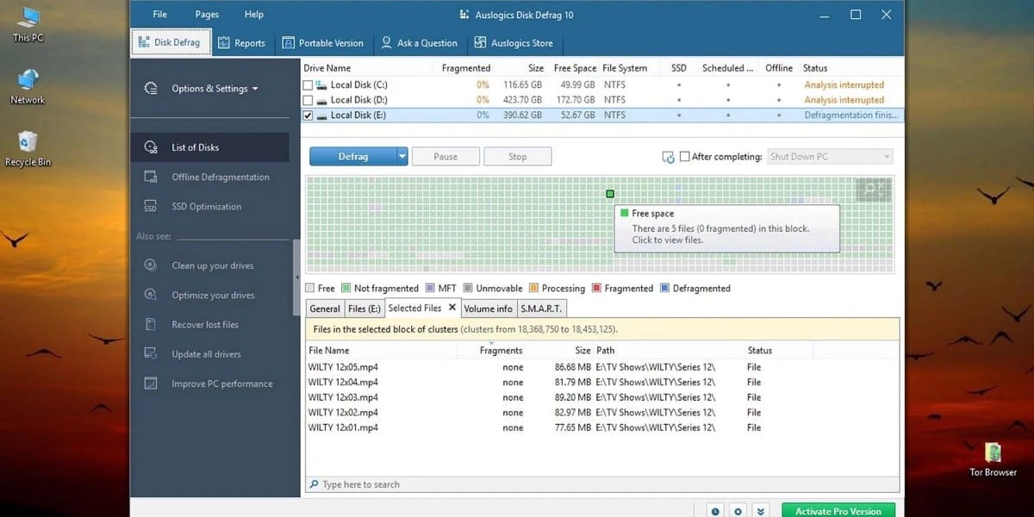Click the Update all drivers item
This screenshot has height=517, width=1034.
click(x=206, y=354)
